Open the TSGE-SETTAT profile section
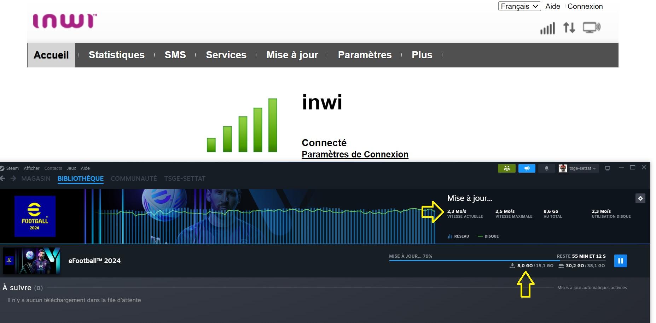 click(185, 179)
